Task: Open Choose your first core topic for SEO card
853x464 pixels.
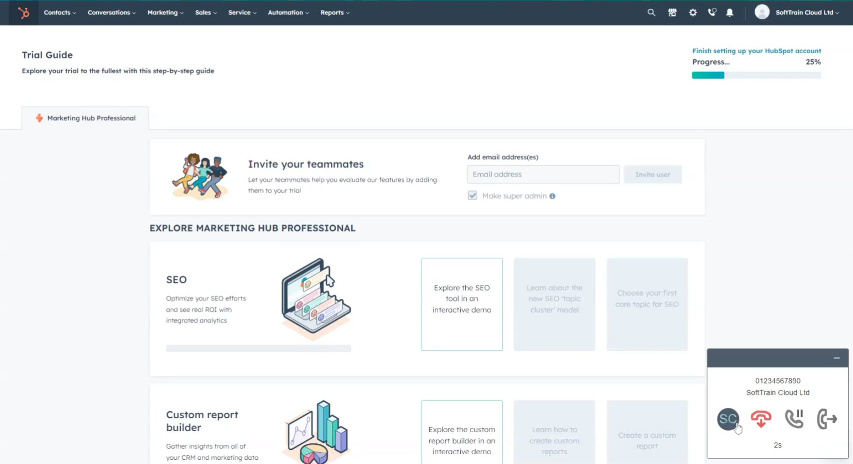Action: (x=647, y=304)
